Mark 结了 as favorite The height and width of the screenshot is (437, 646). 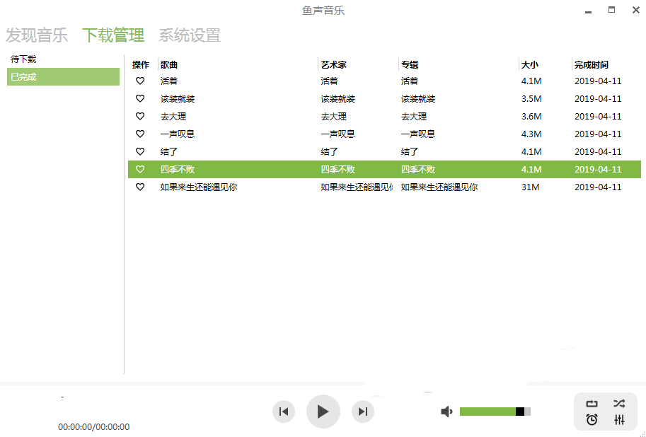click(x=140, y=151)
